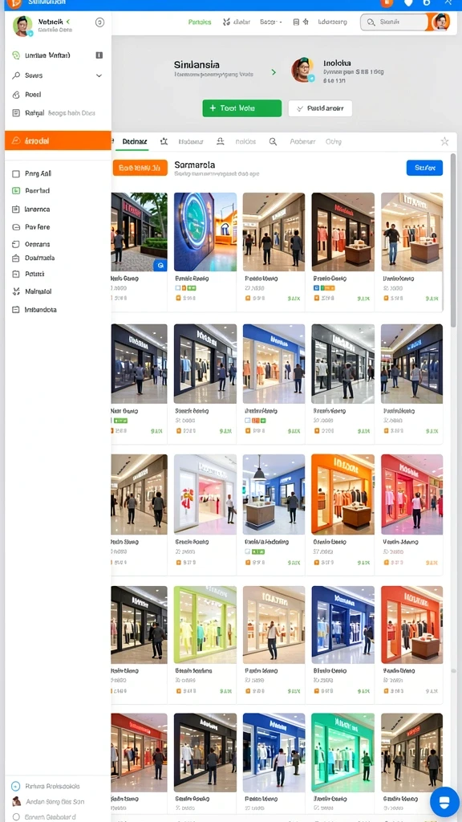Screen dimensions: 462x822
Task: Click the green chevron beside the sidebar profile name
Action: (x=68, y=22)
